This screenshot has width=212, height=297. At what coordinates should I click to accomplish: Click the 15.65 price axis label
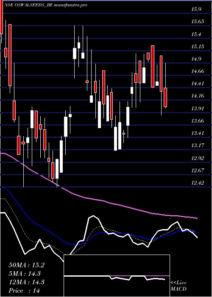pyautogui.click(x=198, y=22)
